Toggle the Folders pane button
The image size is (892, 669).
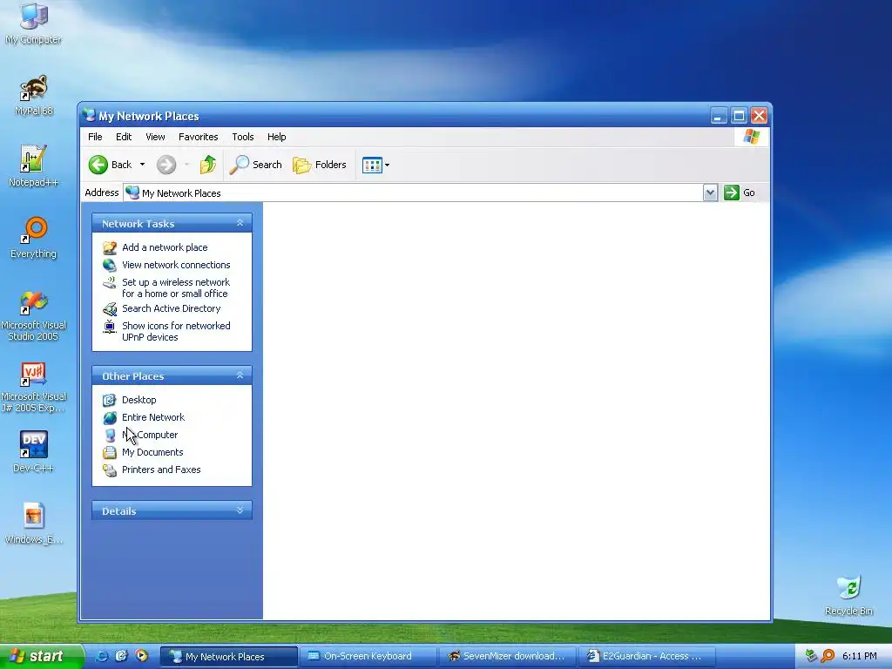319,165
